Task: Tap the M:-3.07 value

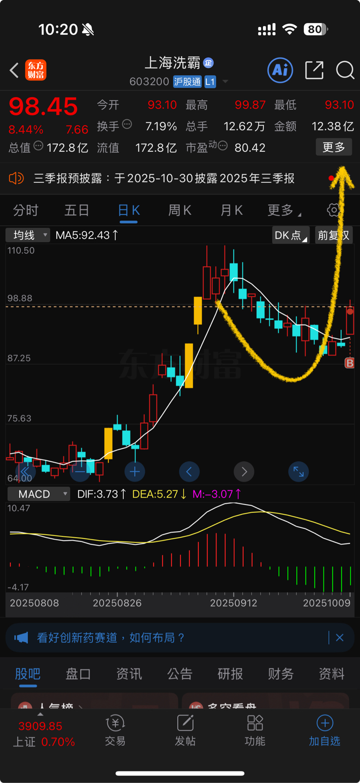Action: (217, 494)
